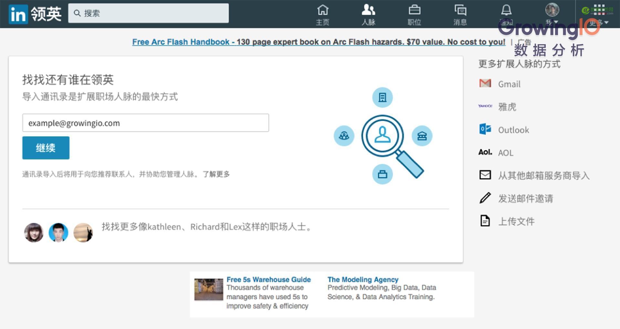
Task: Import contacts from Outlook
Action: coord(485,130)
